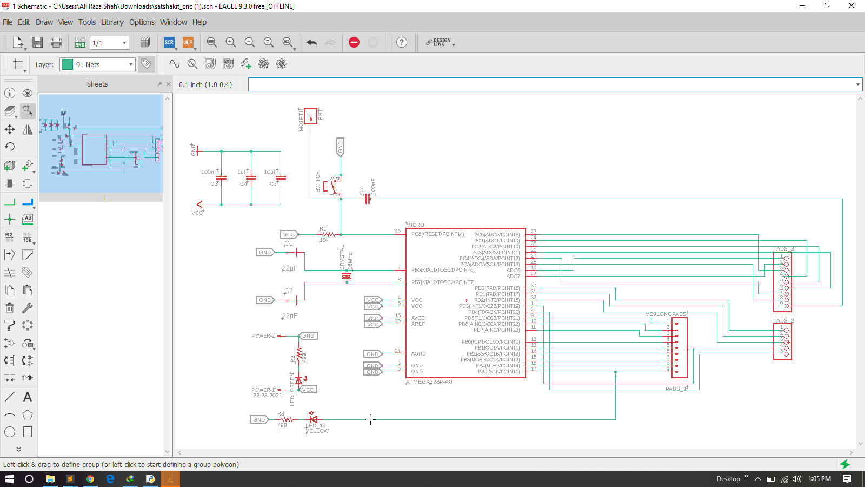This screenshot has width=865, height=487.
Task: Toggle the tag button beside Layer dropdown
Action: point(146,64)
